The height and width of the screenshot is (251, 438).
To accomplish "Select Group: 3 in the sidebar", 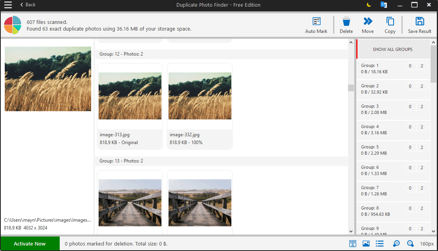I will [x=393, y=110].
